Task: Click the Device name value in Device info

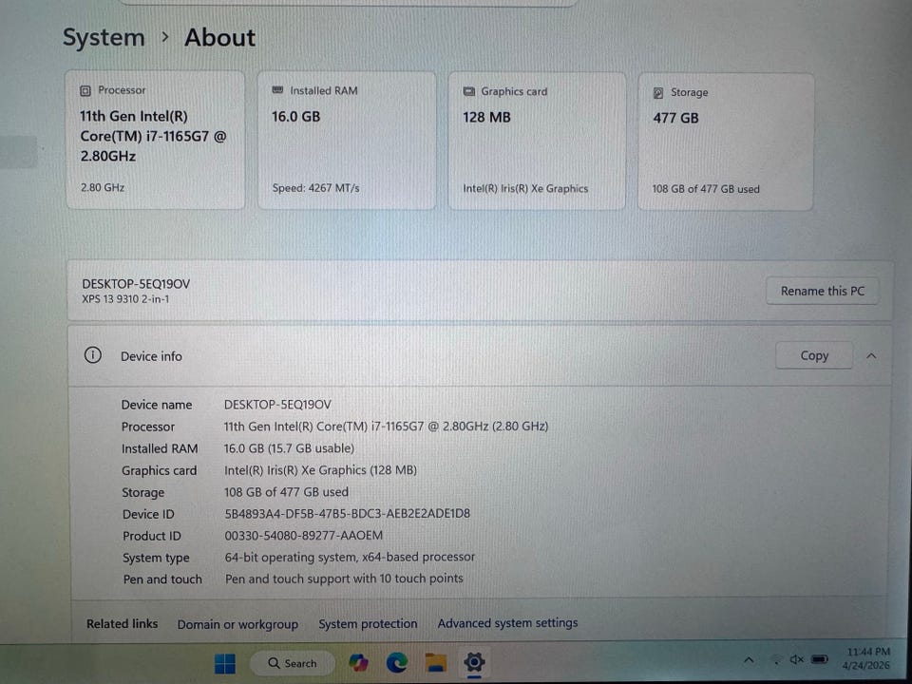Action: pos(277,405)
